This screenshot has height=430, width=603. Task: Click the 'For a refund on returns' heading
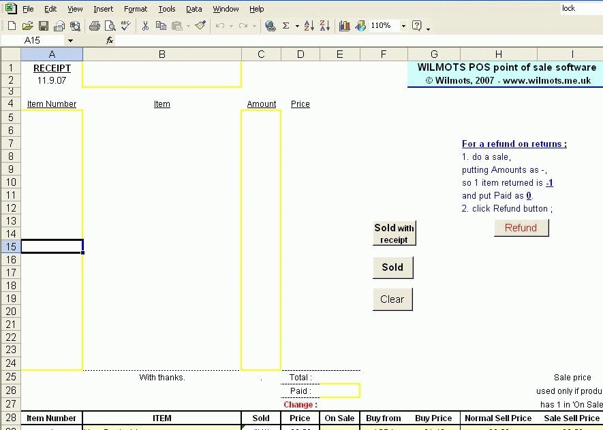(x=514, y=144)
